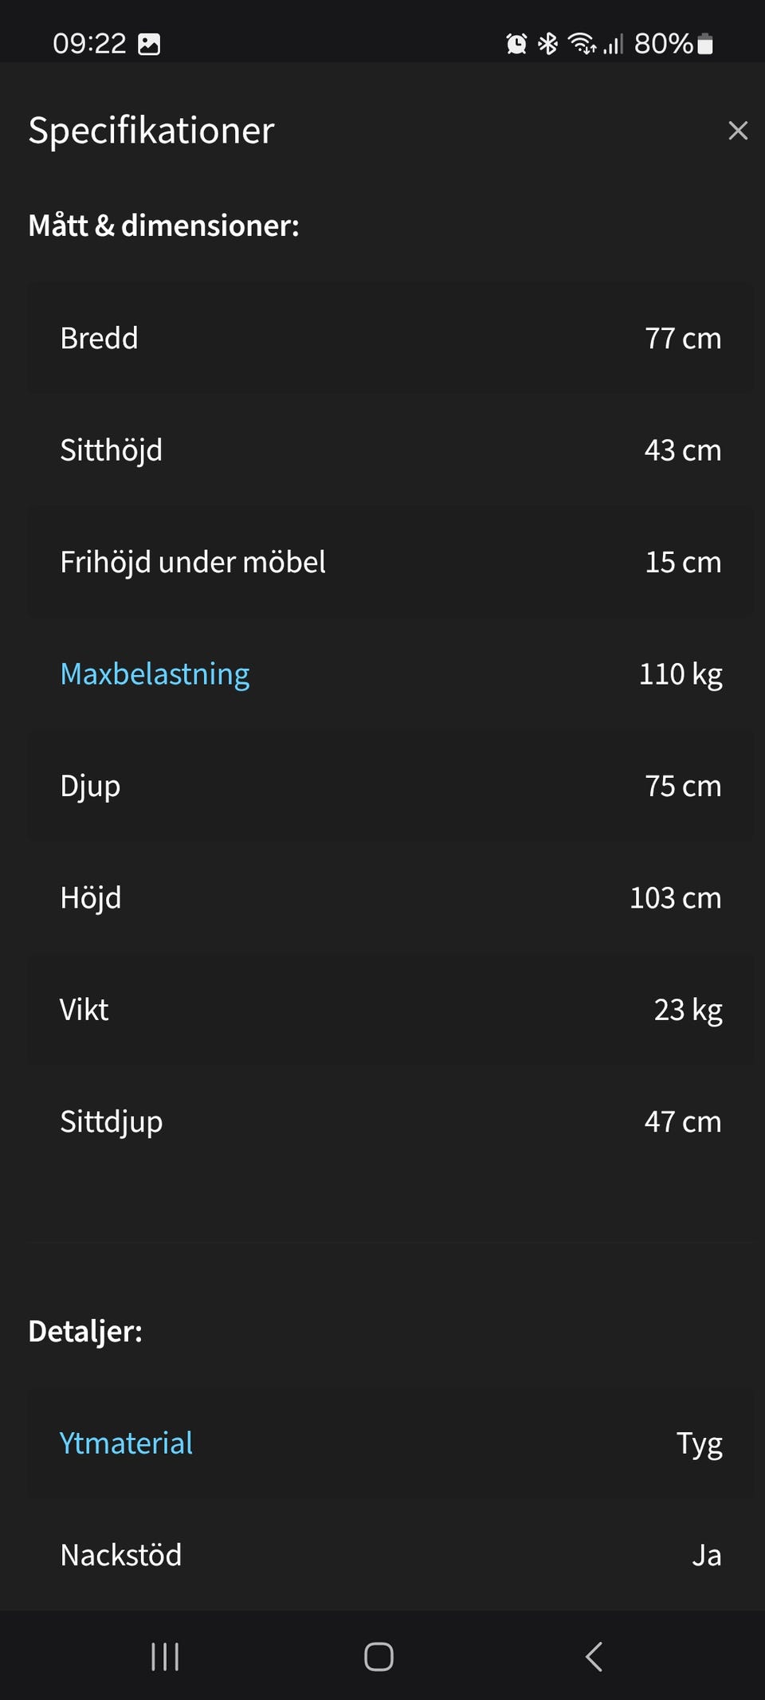Select the Bredd specification row
Viewport: 765px width, 1700px height.
tap(390, 338)
